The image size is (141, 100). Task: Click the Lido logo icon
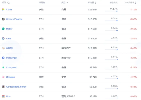coord(3,96)
